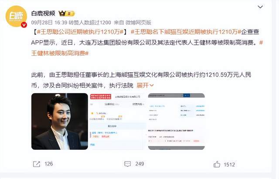Click the like count 1512
279x179 pixels.
pos(229,165)
